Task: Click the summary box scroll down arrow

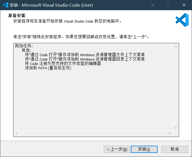Action: [x=175, y=128]
